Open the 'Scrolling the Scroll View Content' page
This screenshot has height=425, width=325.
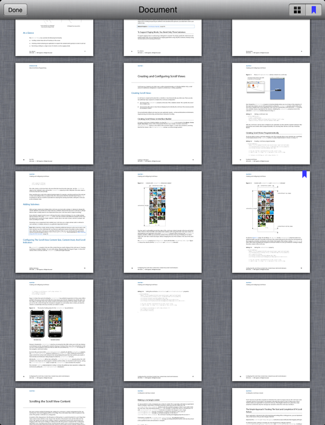(x=54, y=406)
